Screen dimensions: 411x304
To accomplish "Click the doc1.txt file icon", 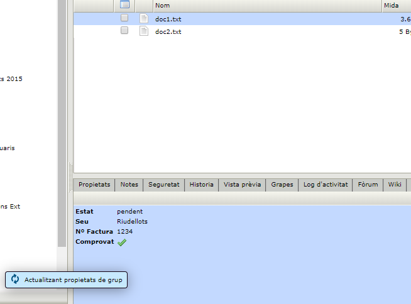I will 144,19.
